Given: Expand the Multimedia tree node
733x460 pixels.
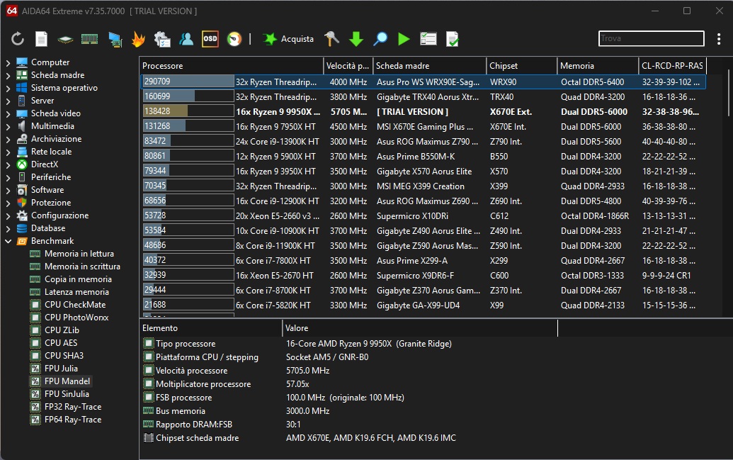Looking at the screenshot, I should point(8,126).
